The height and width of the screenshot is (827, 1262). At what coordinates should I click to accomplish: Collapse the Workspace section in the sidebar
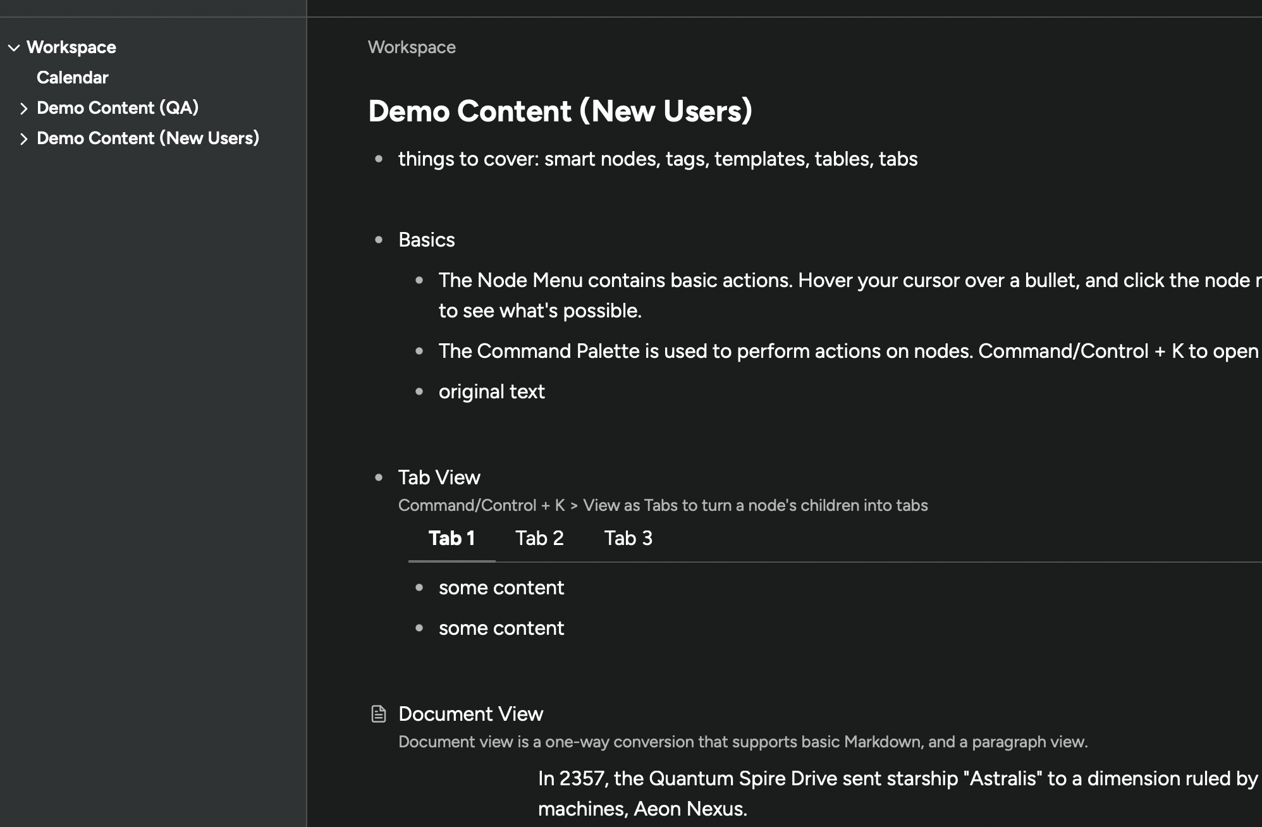(x=13, y=47)
